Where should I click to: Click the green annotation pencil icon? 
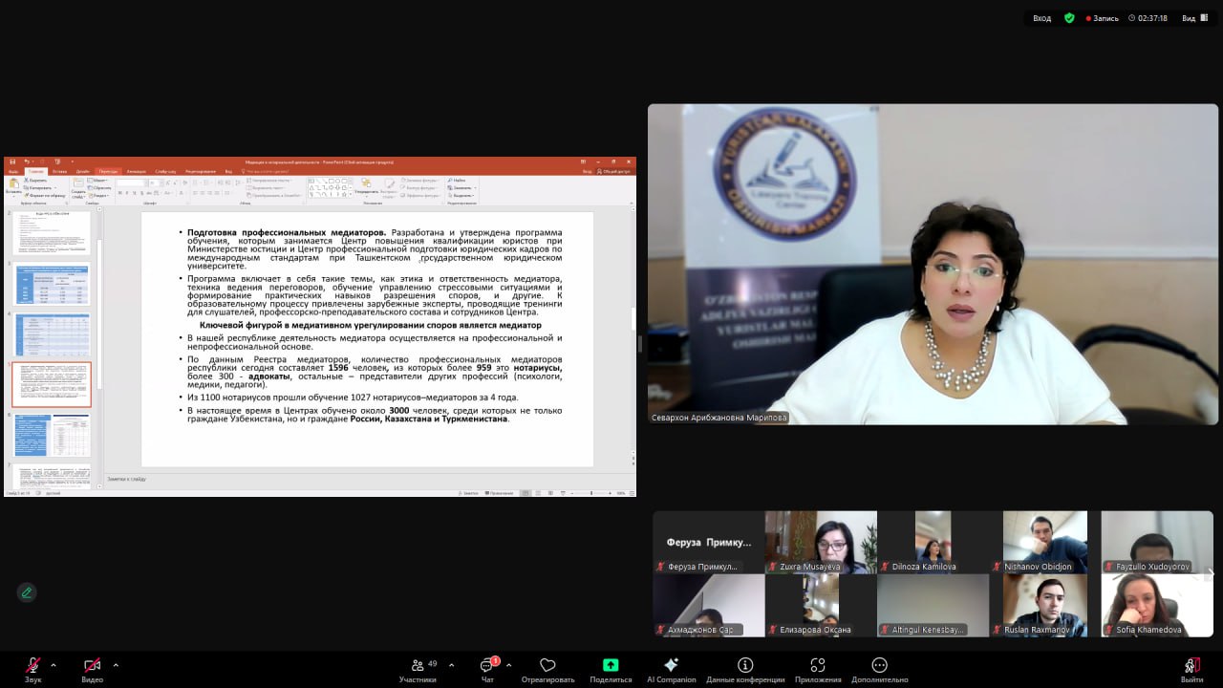pos(27,592)
